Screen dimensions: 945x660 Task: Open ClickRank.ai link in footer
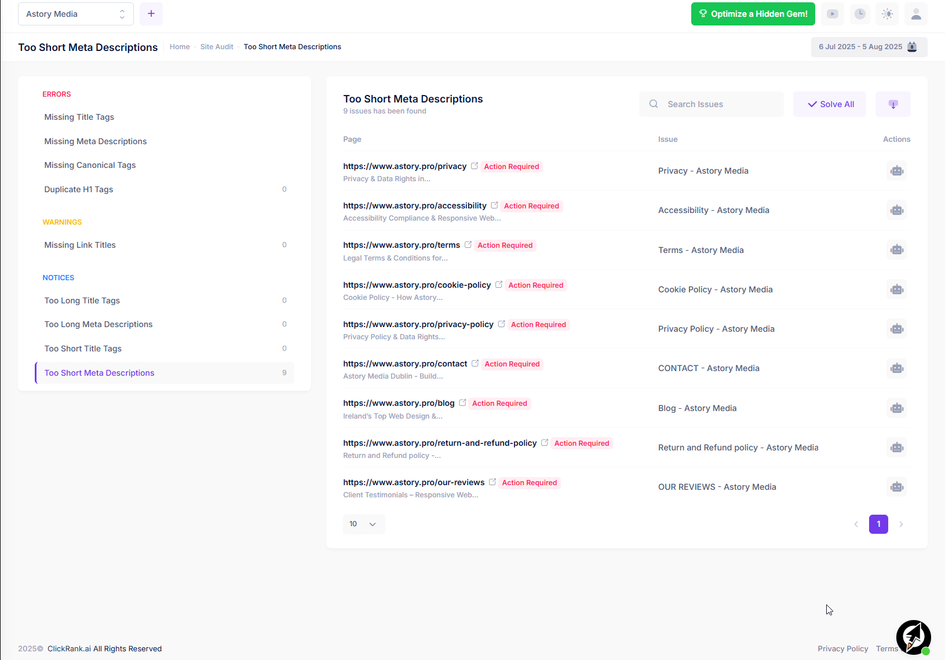pos(69,649)
